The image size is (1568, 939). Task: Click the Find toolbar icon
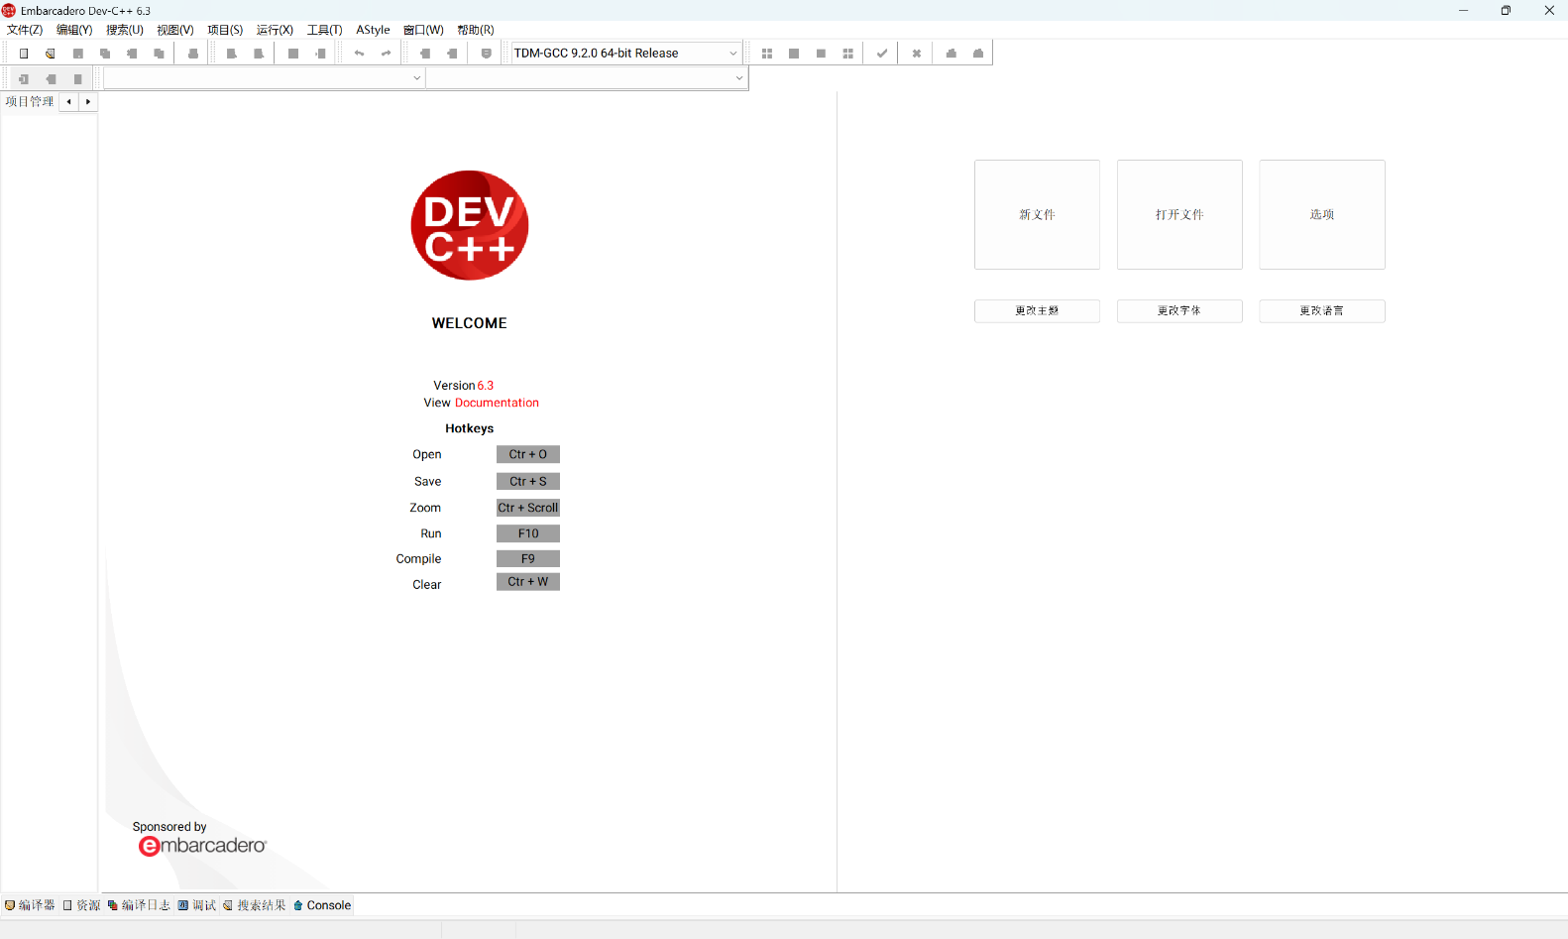coord(232,54)
